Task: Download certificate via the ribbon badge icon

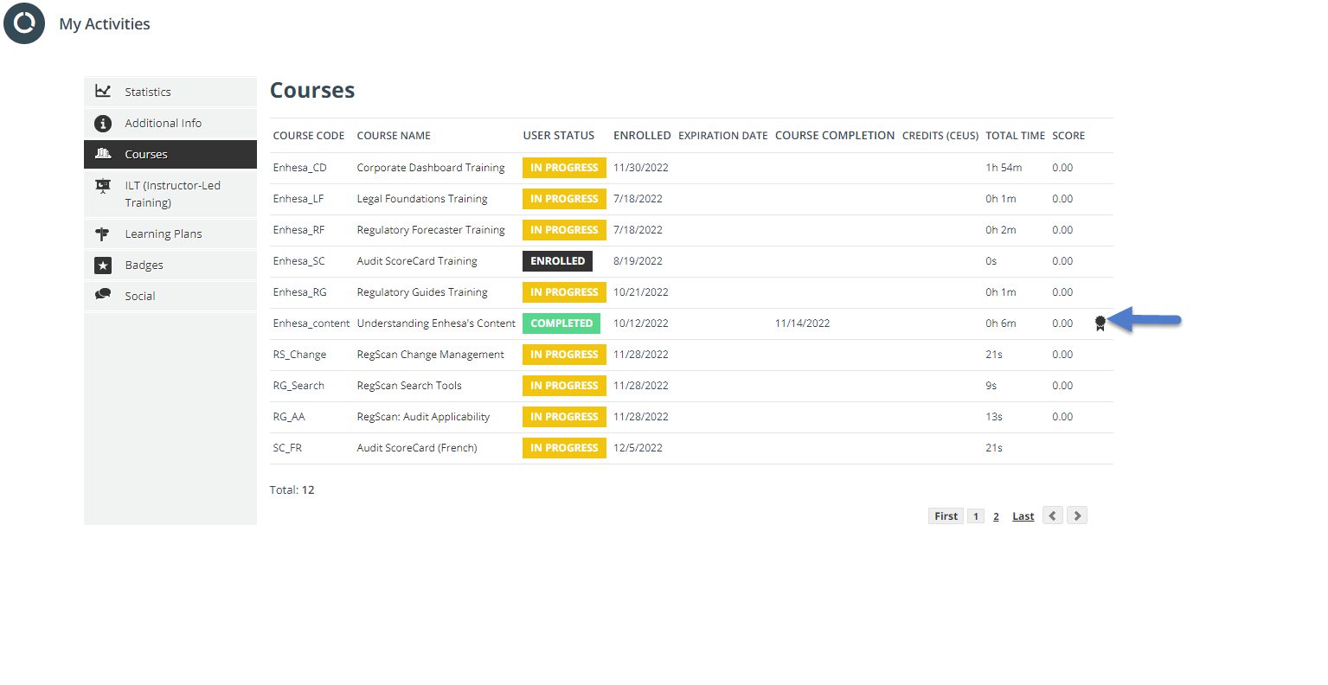Action: (x=1100, y=323)
